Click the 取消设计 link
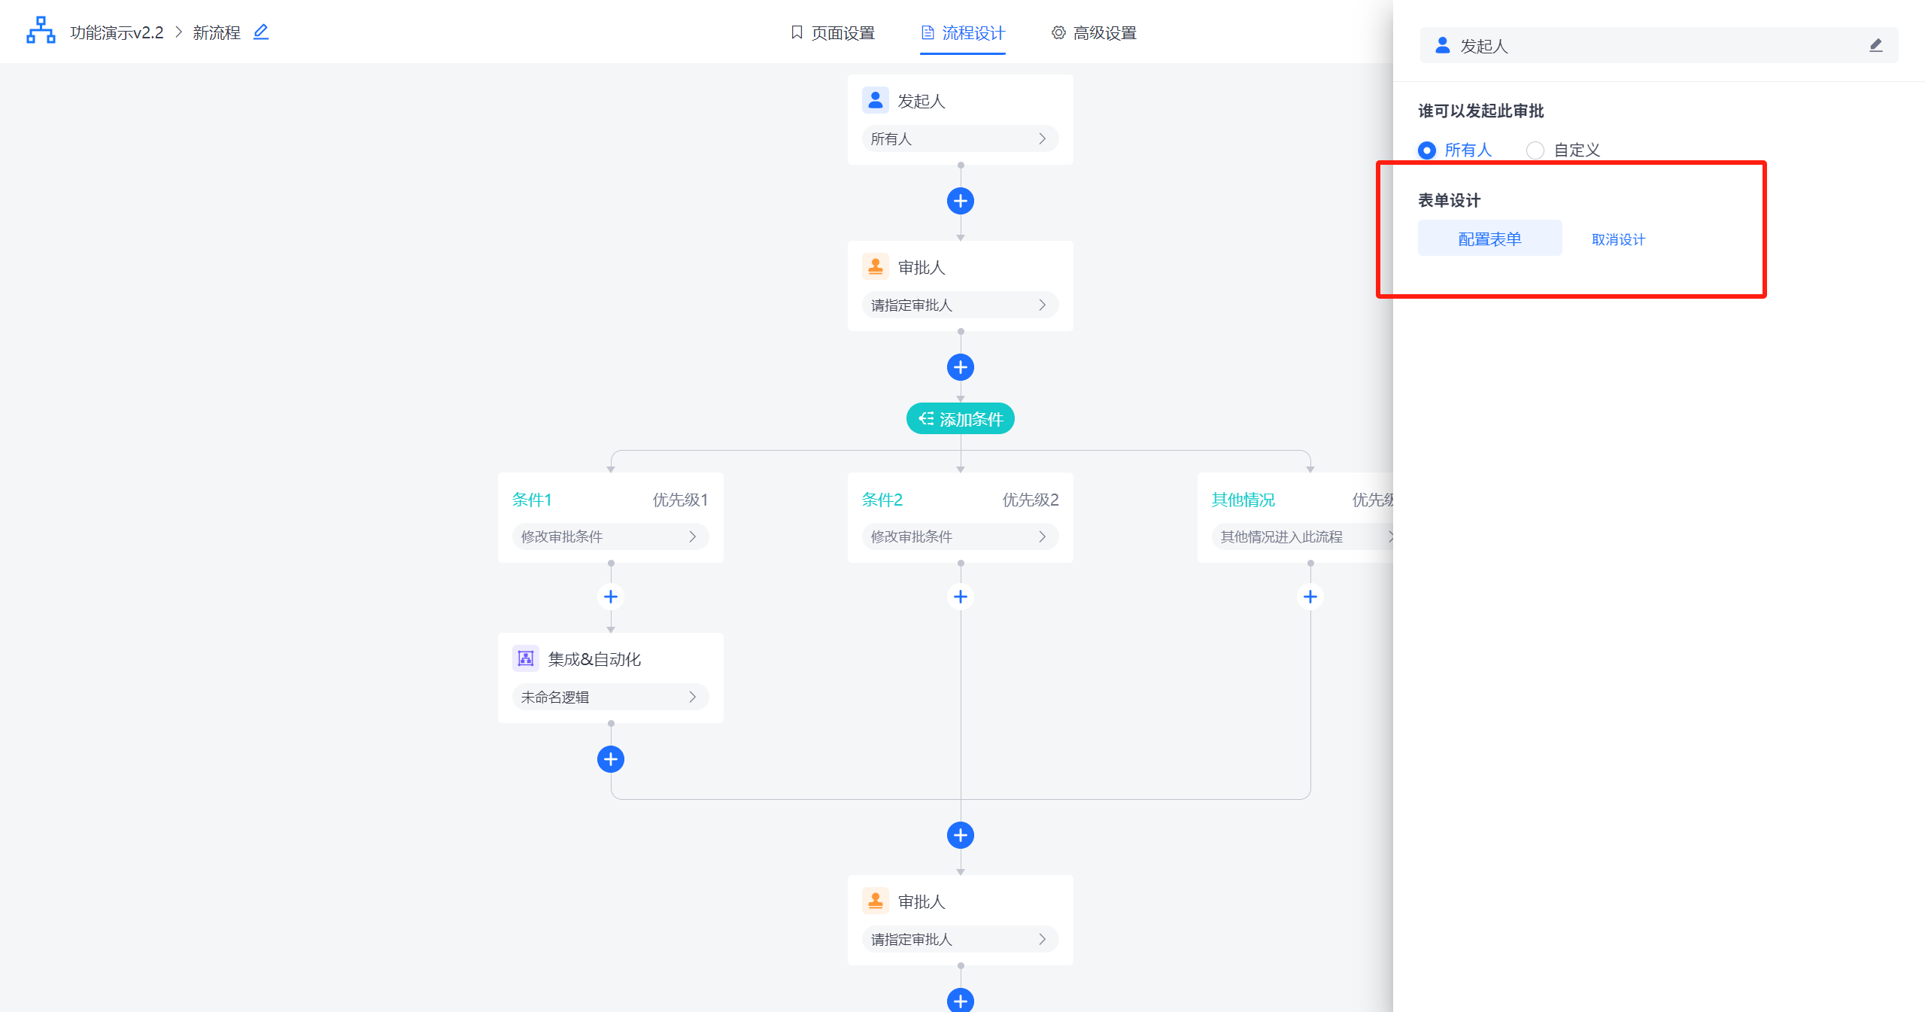The width and height of the screenshot is (1925, 1012). pos(1618,239)
